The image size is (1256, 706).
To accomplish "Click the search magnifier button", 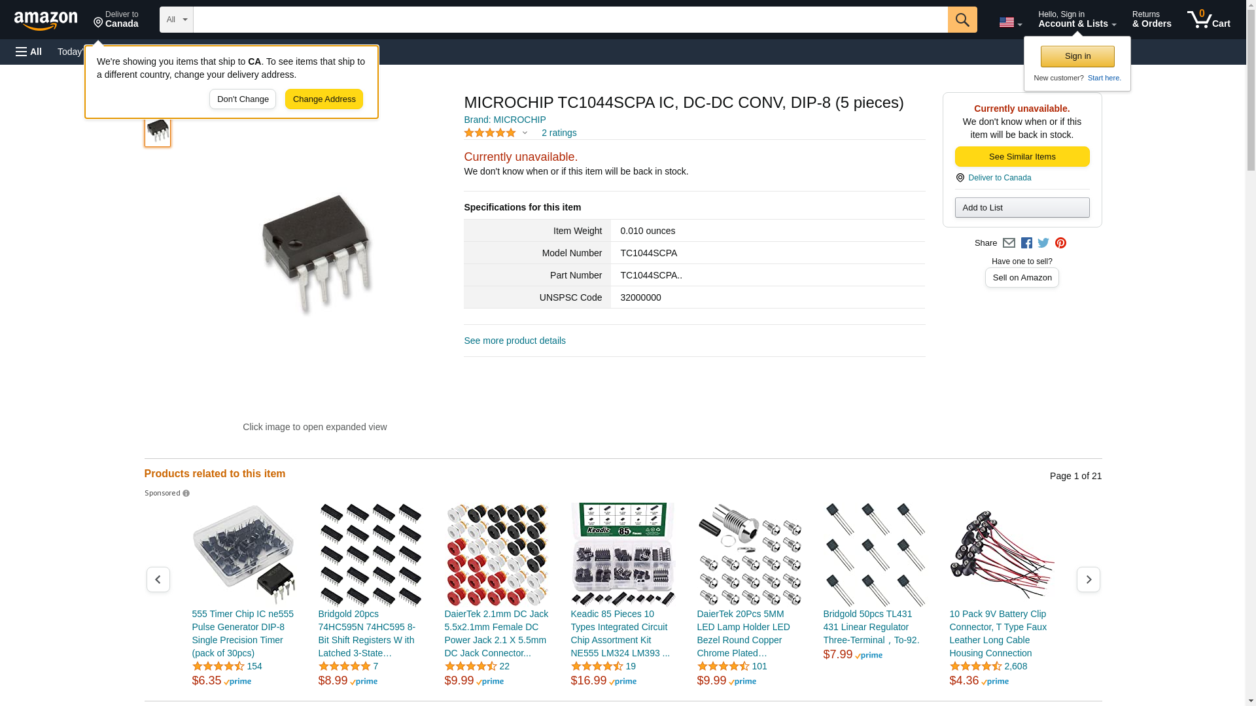I will click(x=962, y=20).
